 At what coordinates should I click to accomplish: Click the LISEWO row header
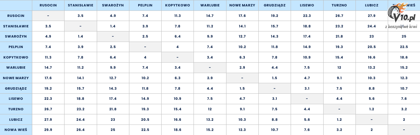click(x=16, y=99)
